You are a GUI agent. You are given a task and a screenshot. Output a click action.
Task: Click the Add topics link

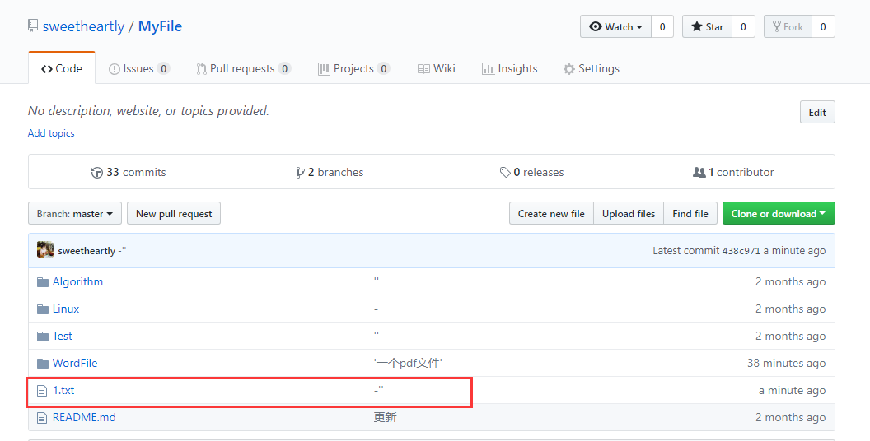51,133
